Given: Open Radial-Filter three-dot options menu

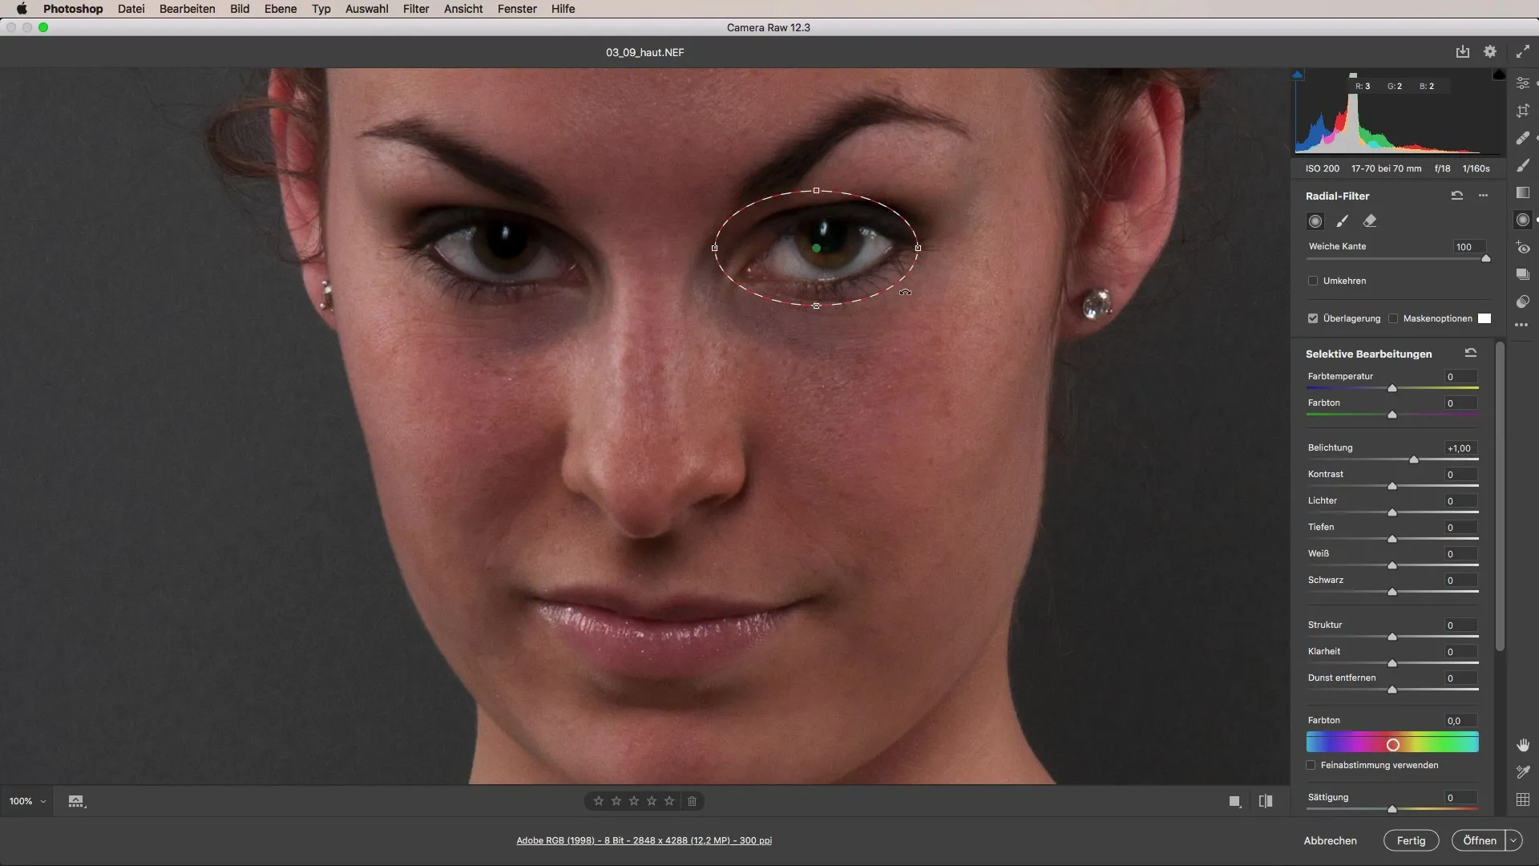Looking at the screenshot, I should click(x=1484, y=196).
